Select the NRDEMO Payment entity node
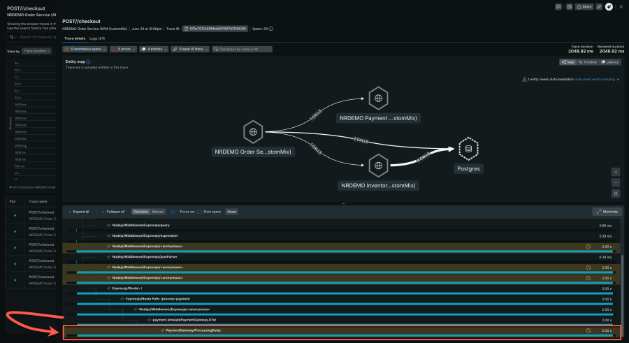 [x=378, y=98]
